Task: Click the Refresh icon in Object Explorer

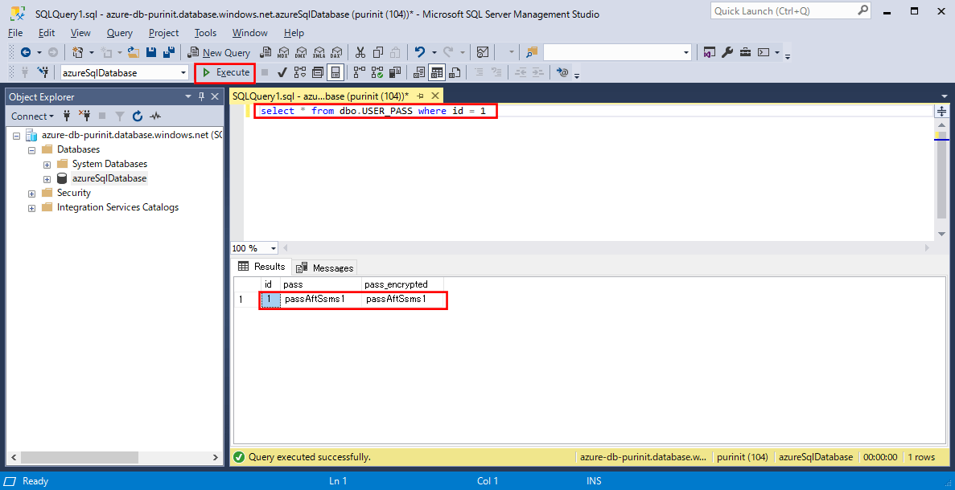Action: click(138, 116)
